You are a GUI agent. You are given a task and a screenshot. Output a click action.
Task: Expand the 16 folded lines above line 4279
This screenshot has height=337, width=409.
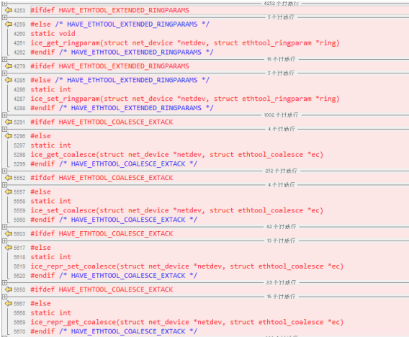(4, 59)
